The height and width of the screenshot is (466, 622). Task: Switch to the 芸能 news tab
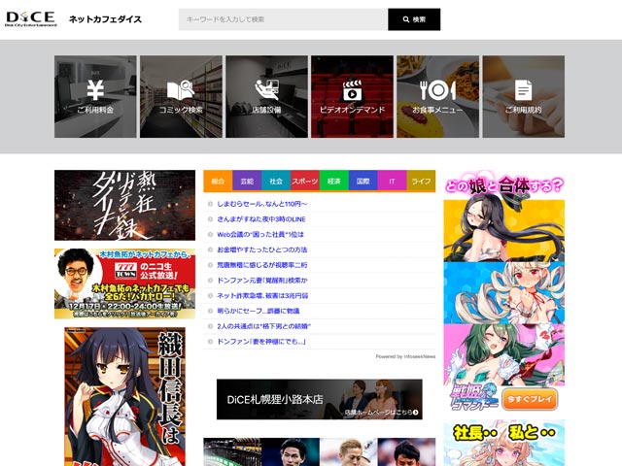247,182
